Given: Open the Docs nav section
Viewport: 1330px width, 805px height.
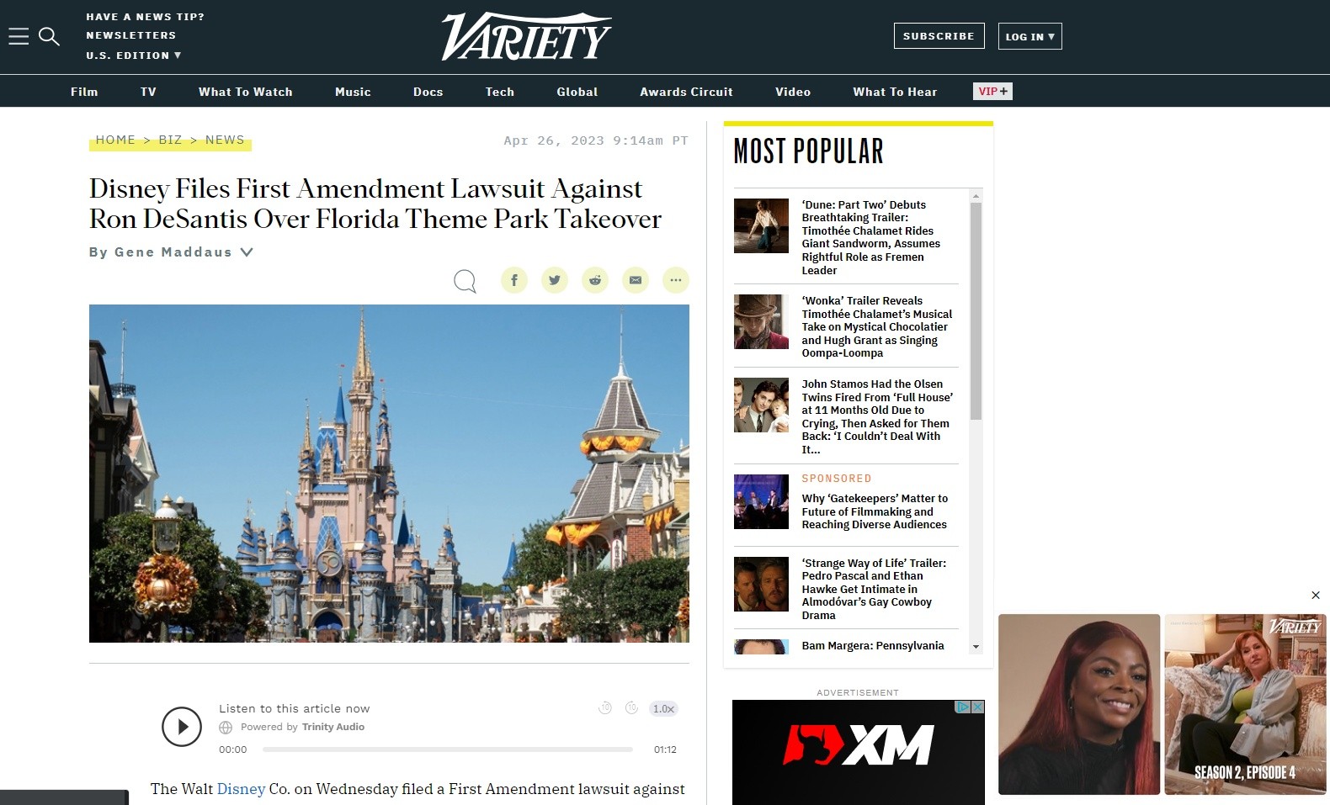Looking at the screenshot, I should [x=428, y=92].
